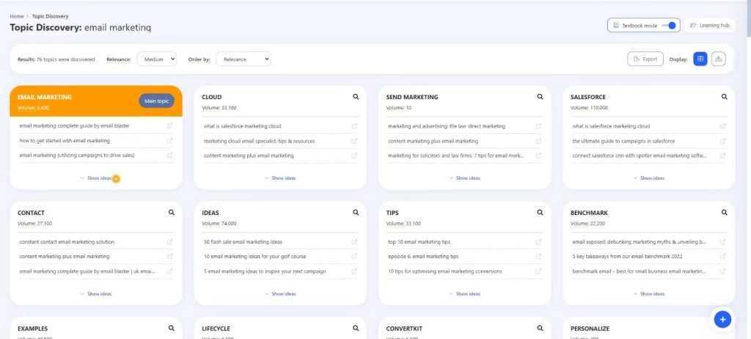This screenshot has width=751, height=339.
Task: Expand Show ideas on SEND MARKETING card
Action: (x=464, y=178)
